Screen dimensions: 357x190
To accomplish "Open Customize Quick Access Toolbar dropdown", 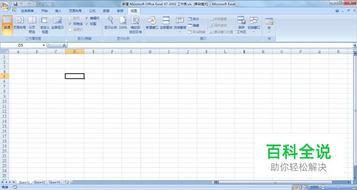I will tap(40, 4).
